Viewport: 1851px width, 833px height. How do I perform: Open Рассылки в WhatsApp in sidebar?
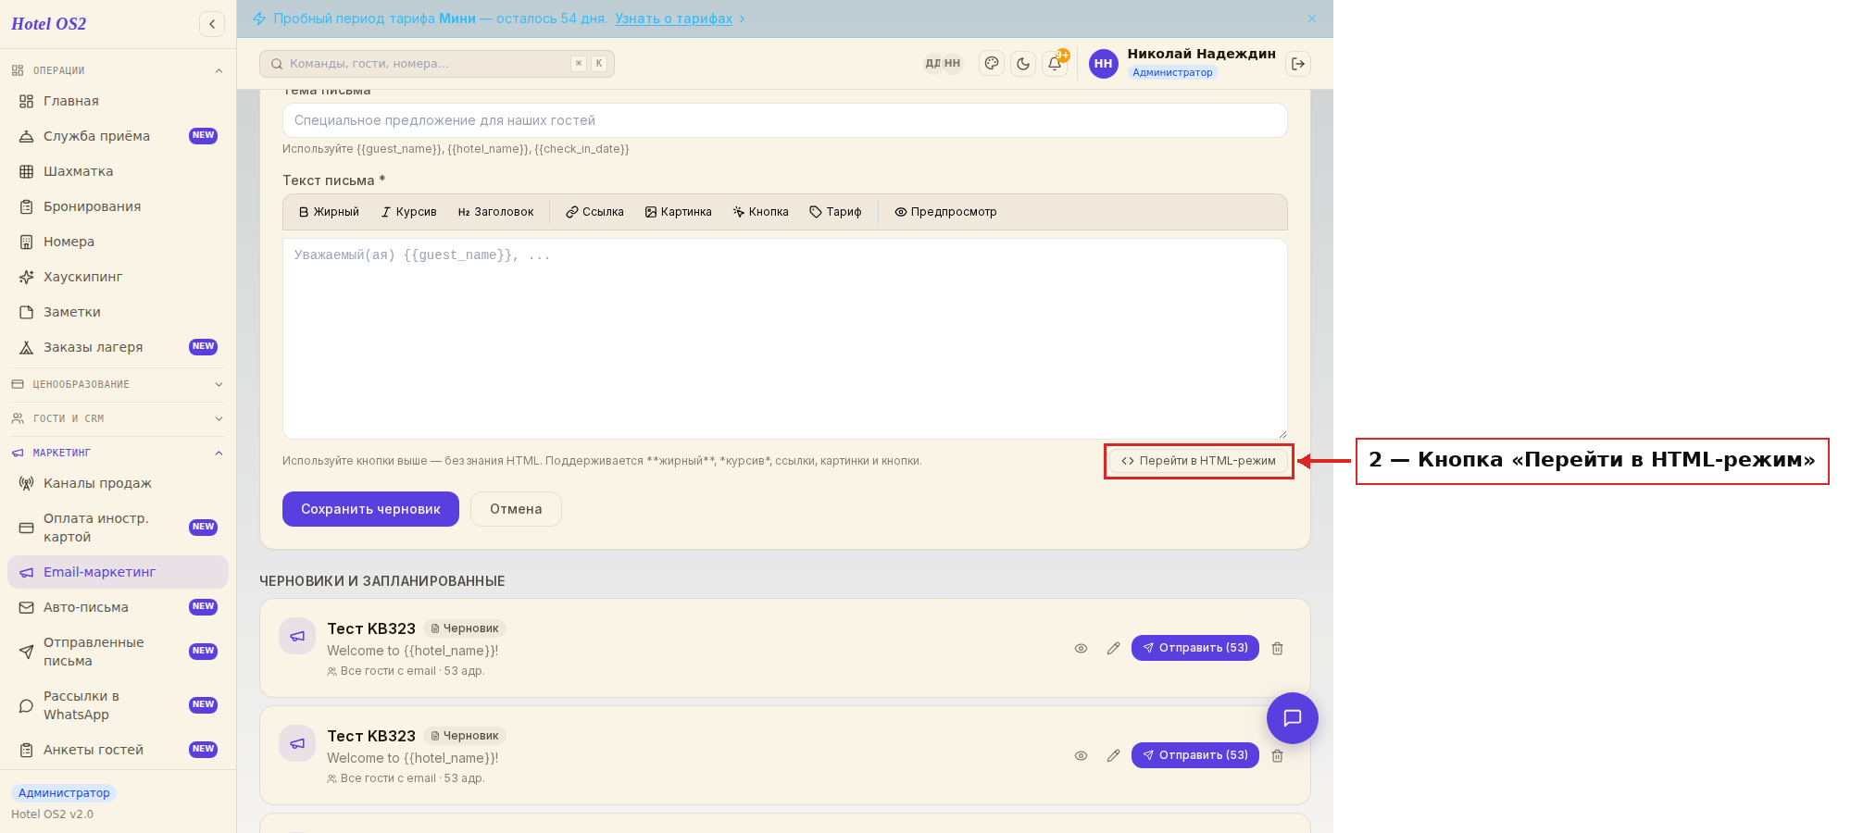click(x=118, y=705)
